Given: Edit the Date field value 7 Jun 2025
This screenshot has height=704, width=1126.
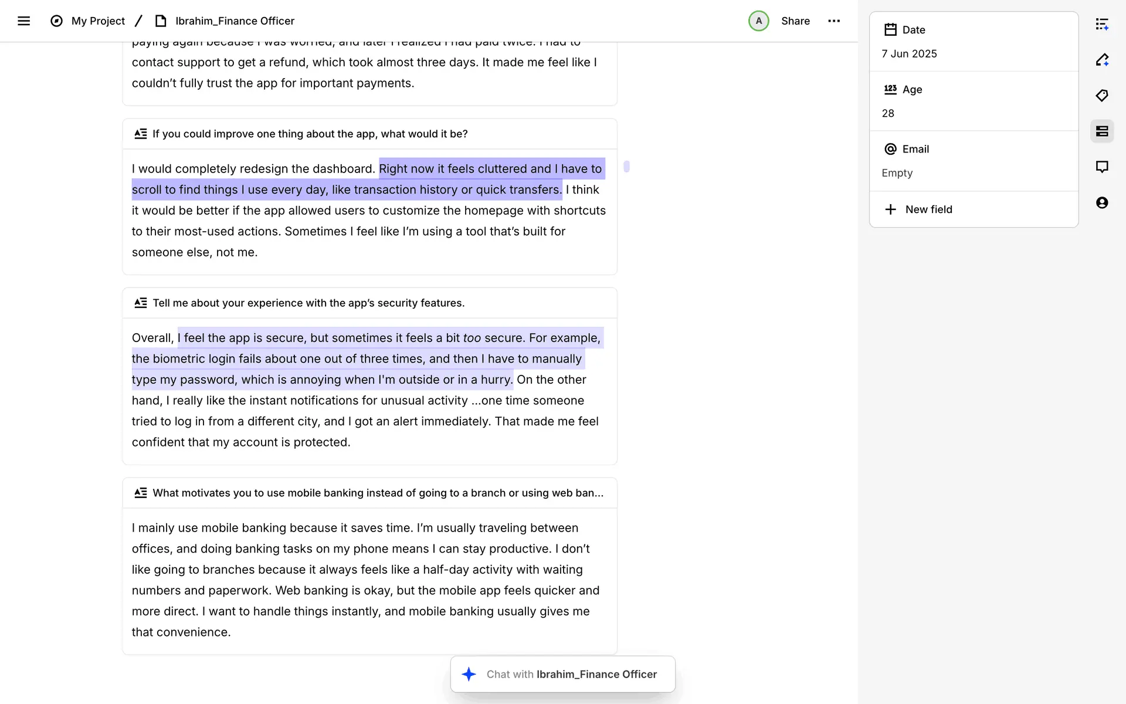Looking at the screenshot, I should (909, 54).
